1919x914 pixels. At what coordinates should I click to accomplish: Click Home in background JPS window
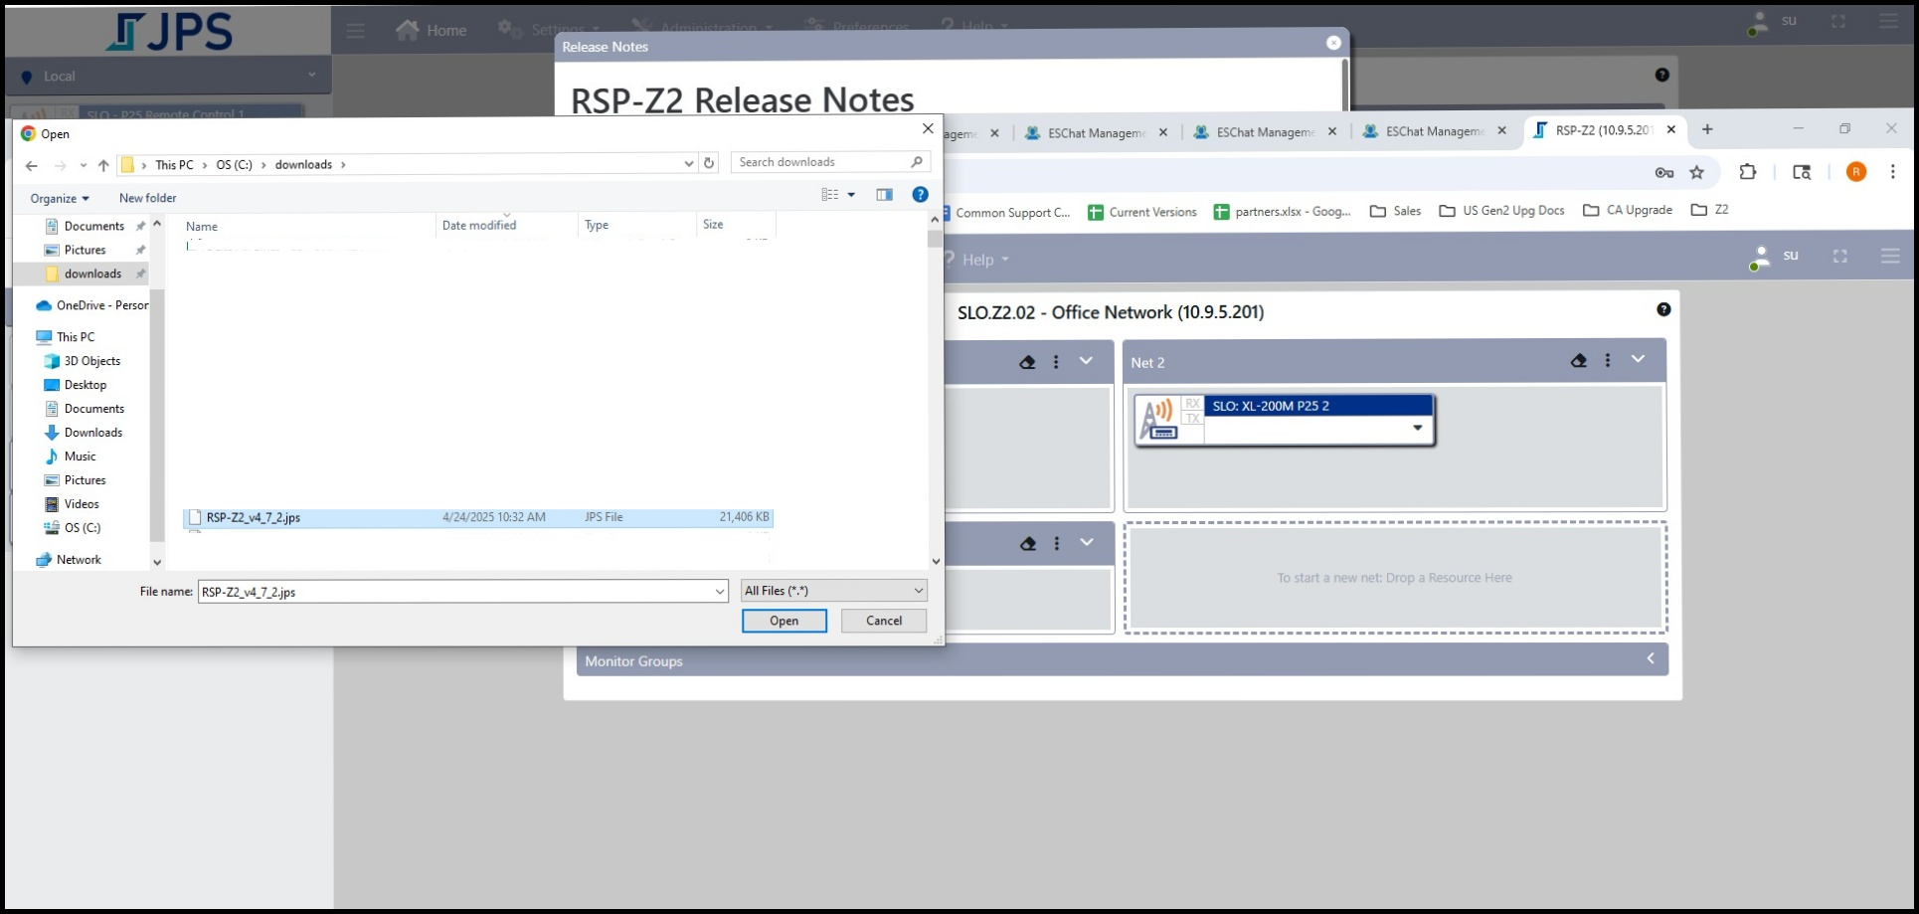(432, 30)
